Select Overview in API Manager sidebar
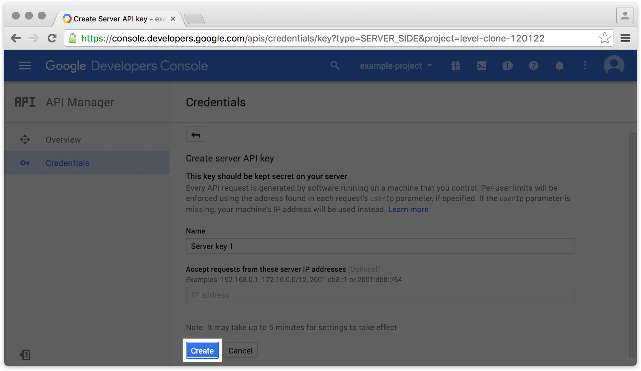The width and height of the screenshot is (641, 371). click(63, 140)
